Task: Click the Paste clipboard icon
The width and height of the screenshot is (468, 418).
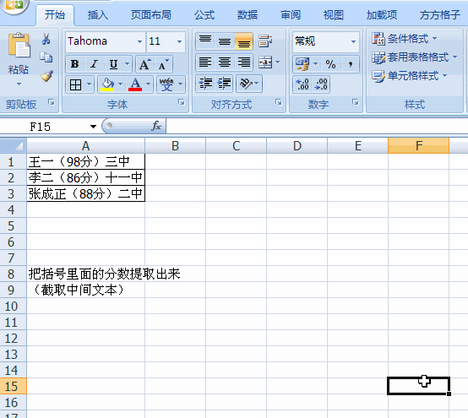Action: [19, 46]
